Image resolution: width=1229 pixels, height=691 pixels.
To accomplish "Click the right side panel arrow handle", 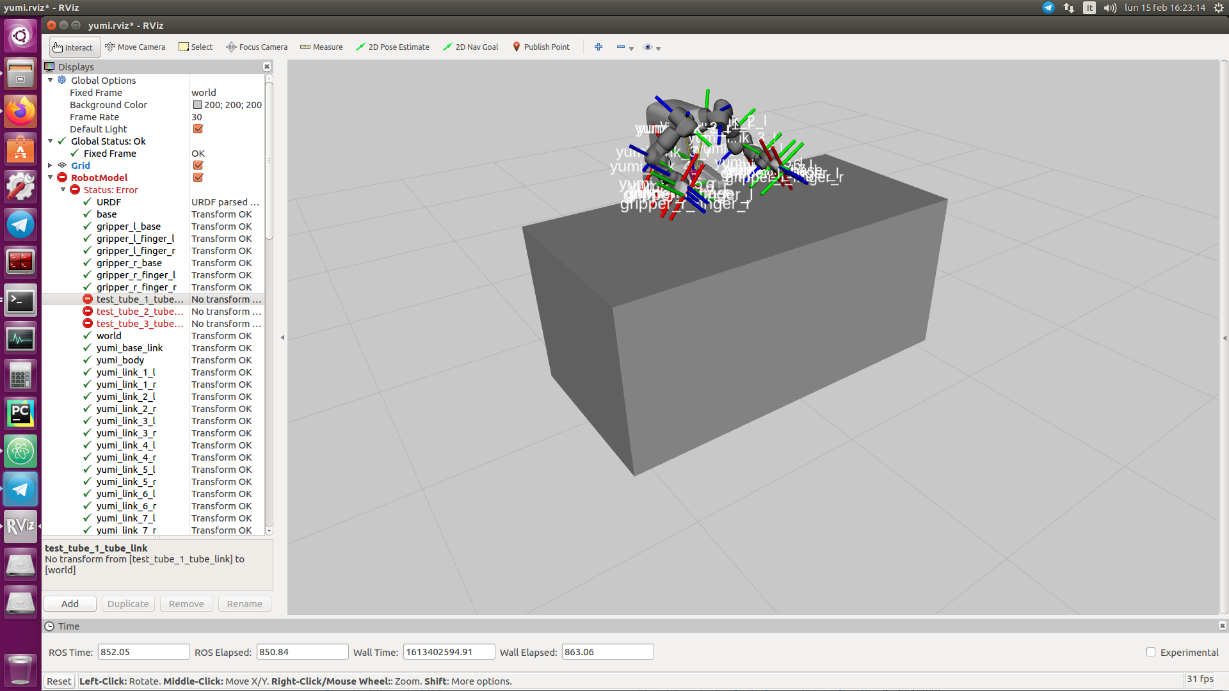I will point(1225,338).
